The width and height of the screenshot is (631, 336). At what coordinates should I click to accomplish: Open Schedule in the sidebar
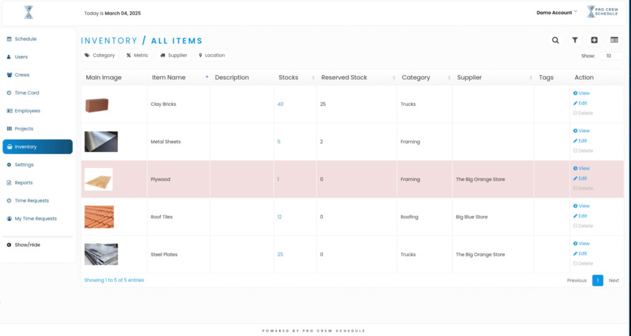pyautogui.click(x=25, y=39)
